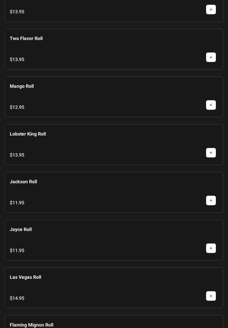Screen dimensions: 228x328
Task: Select Flaming Mignon Roll heading
Action: (x=31, y=325)
